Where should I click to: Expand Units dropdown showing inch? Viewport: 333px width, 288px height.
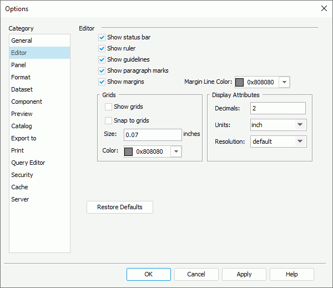pyautogui.click(x=300, y=125)
